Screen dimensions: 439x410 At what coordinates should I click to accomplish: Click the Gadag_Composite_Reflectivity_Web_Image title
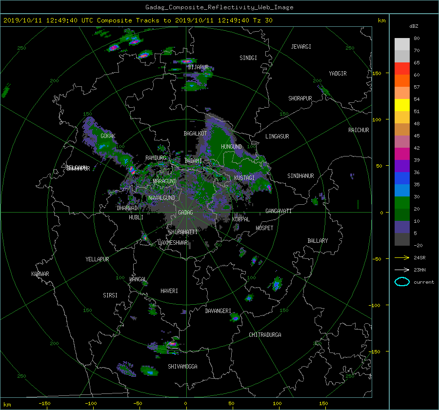click(x=219, y=7)
